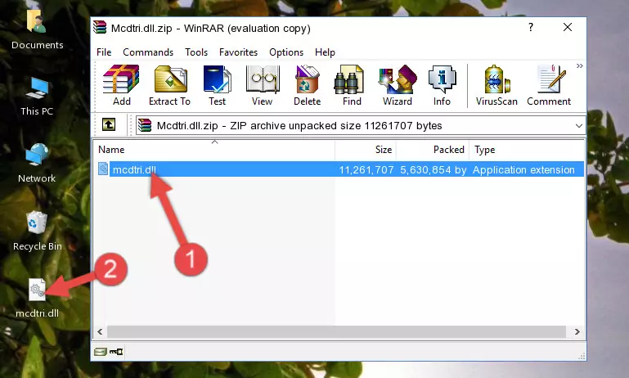Go up one folder level

pos(109,125)
